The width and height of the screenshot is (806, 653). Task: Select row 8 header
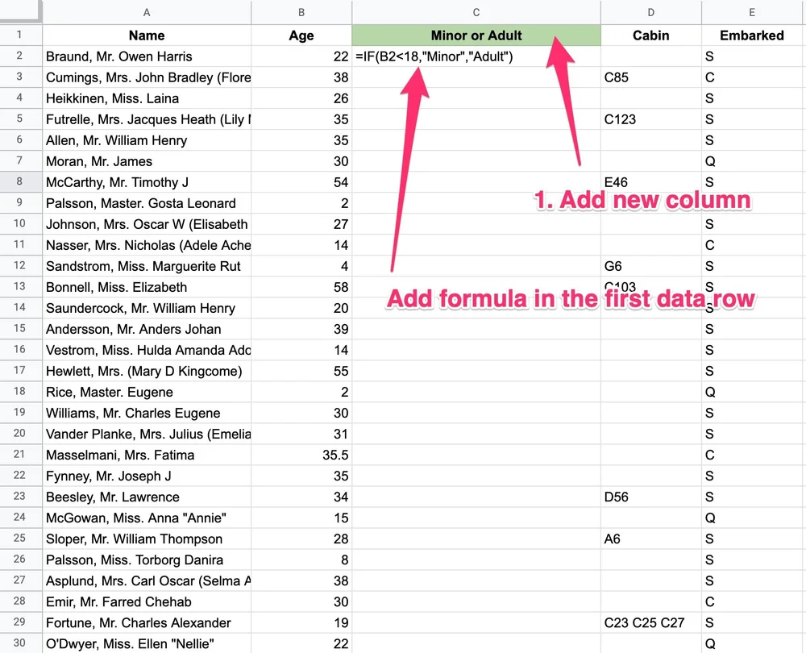pyautogui.click(x=21, y=181)
